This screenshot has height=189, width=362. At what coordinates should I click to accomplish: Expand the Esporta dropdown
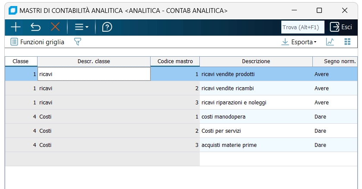coord(299,42)
